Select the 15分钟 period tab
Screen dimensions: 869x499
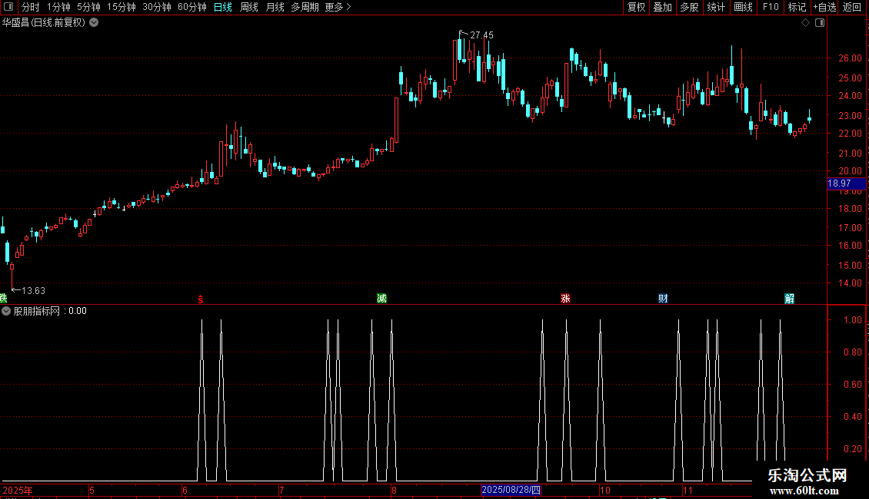click(x=121, y=7)
